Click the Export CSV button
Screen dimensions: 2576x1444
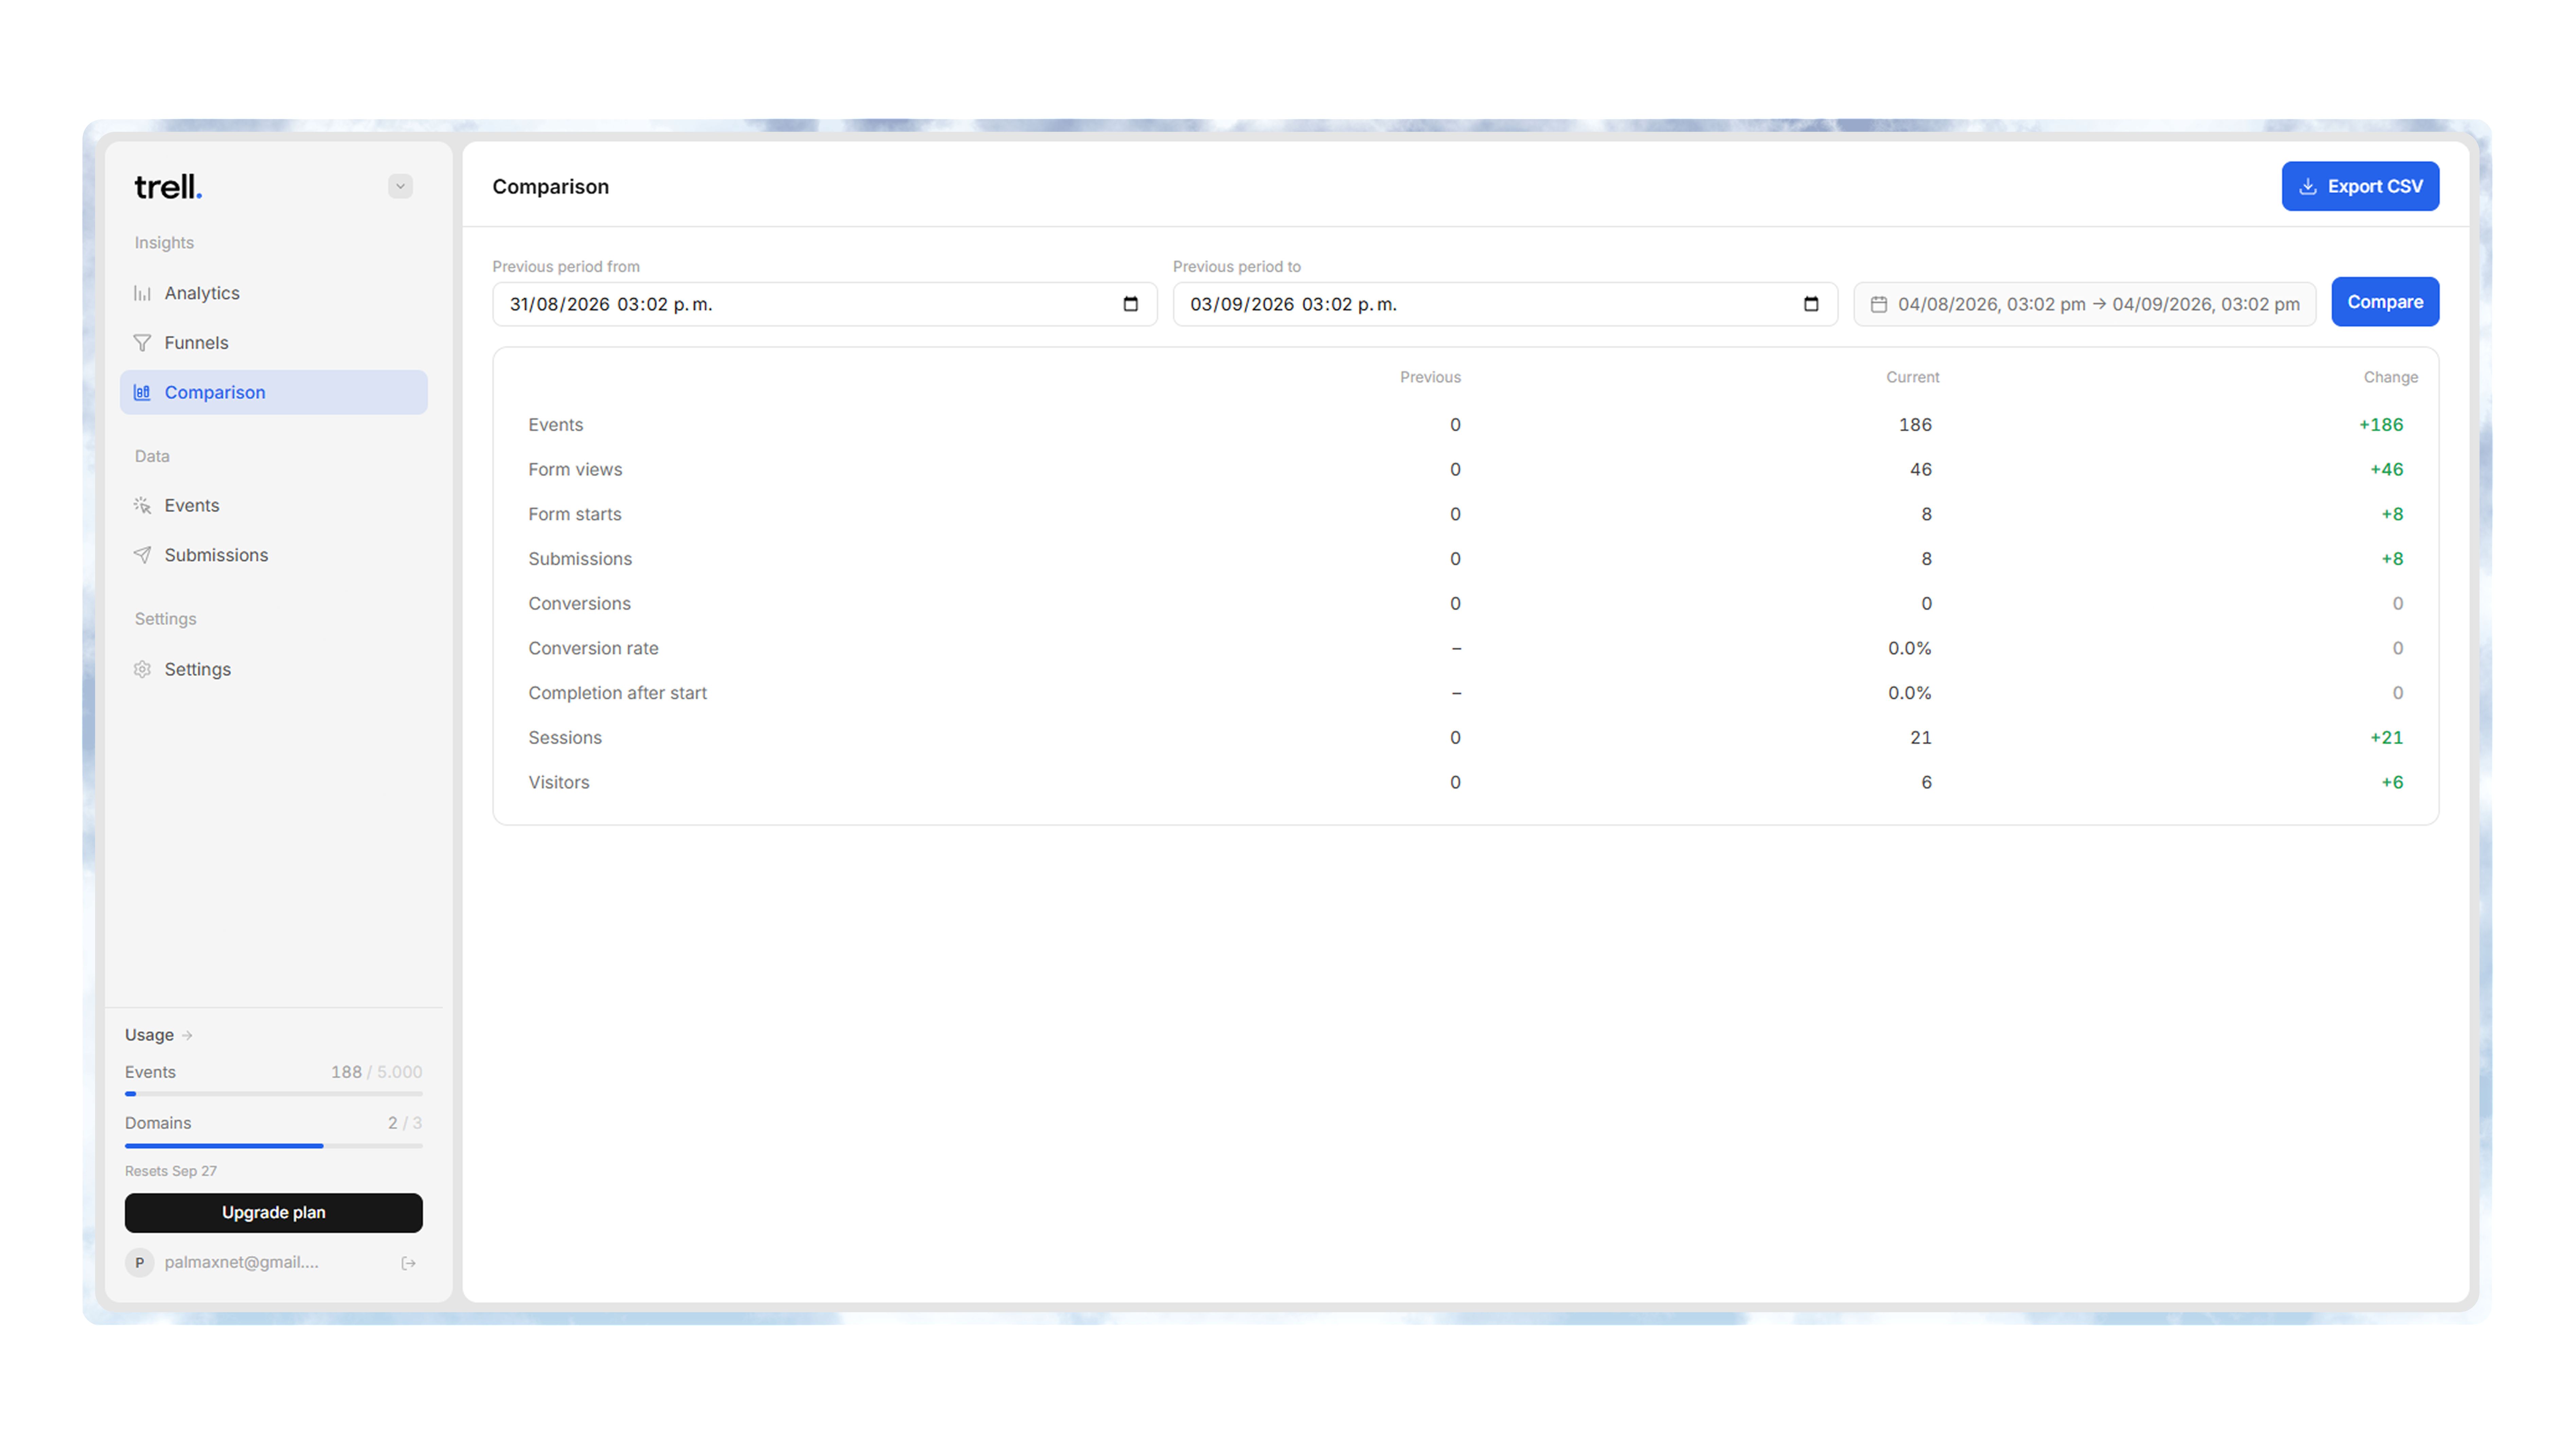click(x=2360, y=186)
